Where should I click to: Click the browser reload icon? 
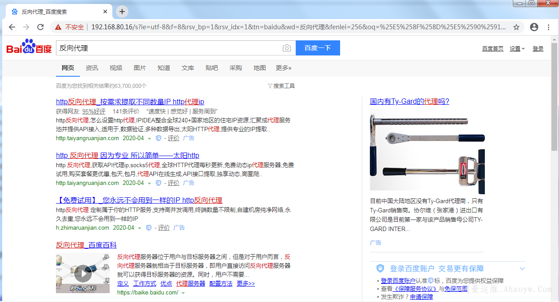(x=40, y=27)
